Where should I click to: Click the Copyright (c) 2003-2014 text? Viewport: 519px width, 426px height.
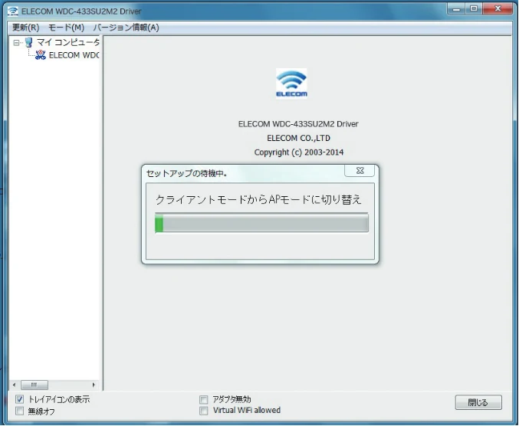(x=299, y=152)
